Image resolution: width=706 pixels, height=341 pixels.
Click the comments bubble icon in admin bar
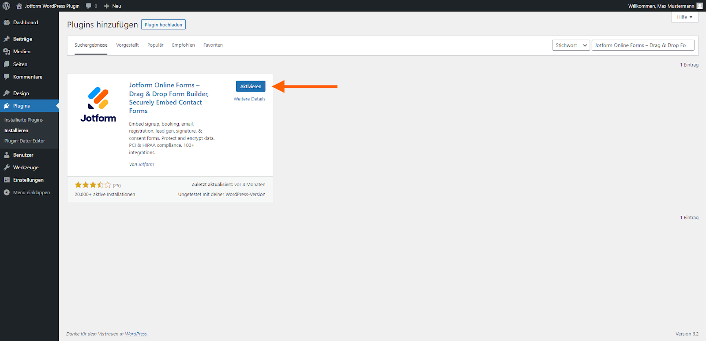click(x=89, y=6)
